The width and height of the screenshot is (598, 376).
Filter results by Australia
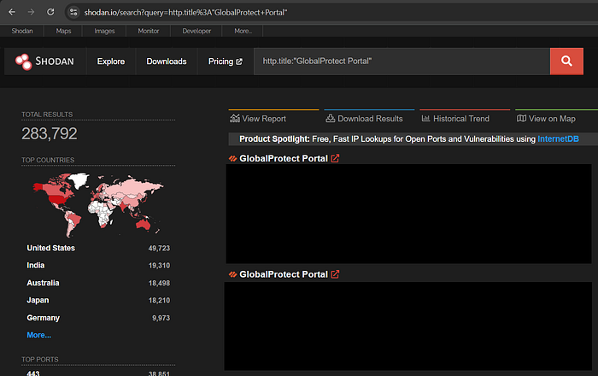pos(43,283)
